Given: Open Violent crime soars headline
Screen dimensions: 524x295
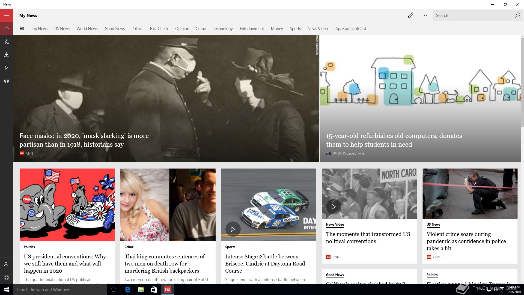Looking at the screenshot, I should [x=466, y=241].
